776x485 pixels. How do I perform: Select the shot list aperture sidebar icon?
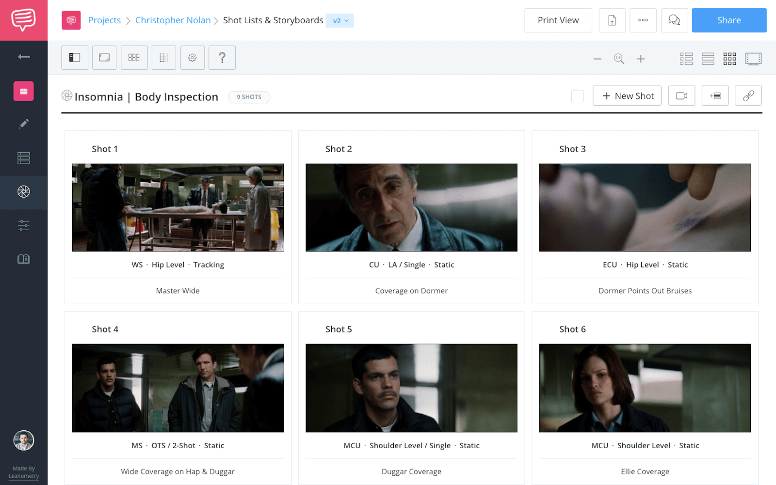click(23, 192)
